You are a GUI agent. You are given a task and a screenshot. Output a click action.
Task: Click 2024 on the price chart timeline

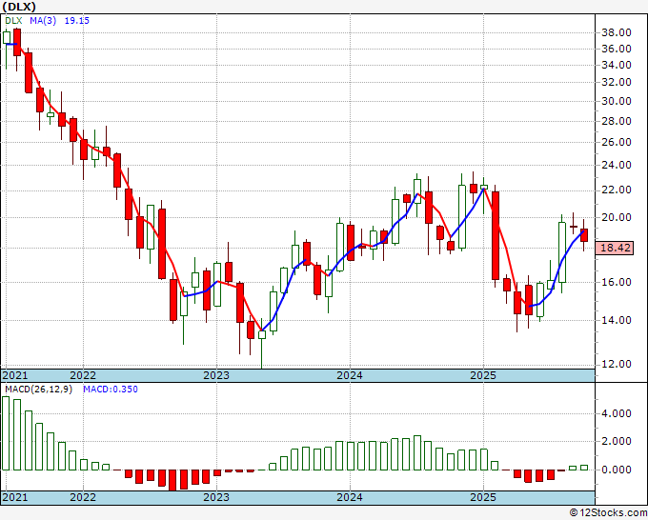pos(350,375)
